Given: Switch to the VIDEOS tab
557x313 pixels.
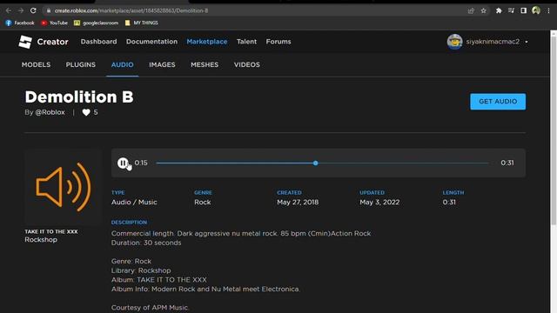Looking at the screenshot, I should [x=247, y=64].
